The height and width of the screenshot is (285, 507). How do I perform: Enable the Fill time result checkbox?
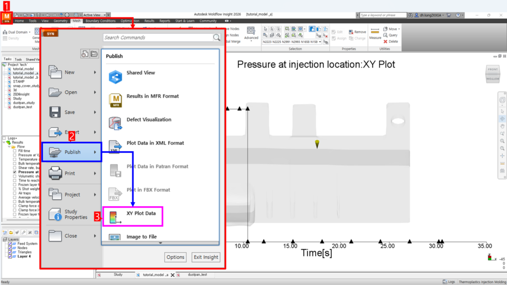tap(15, 151)
